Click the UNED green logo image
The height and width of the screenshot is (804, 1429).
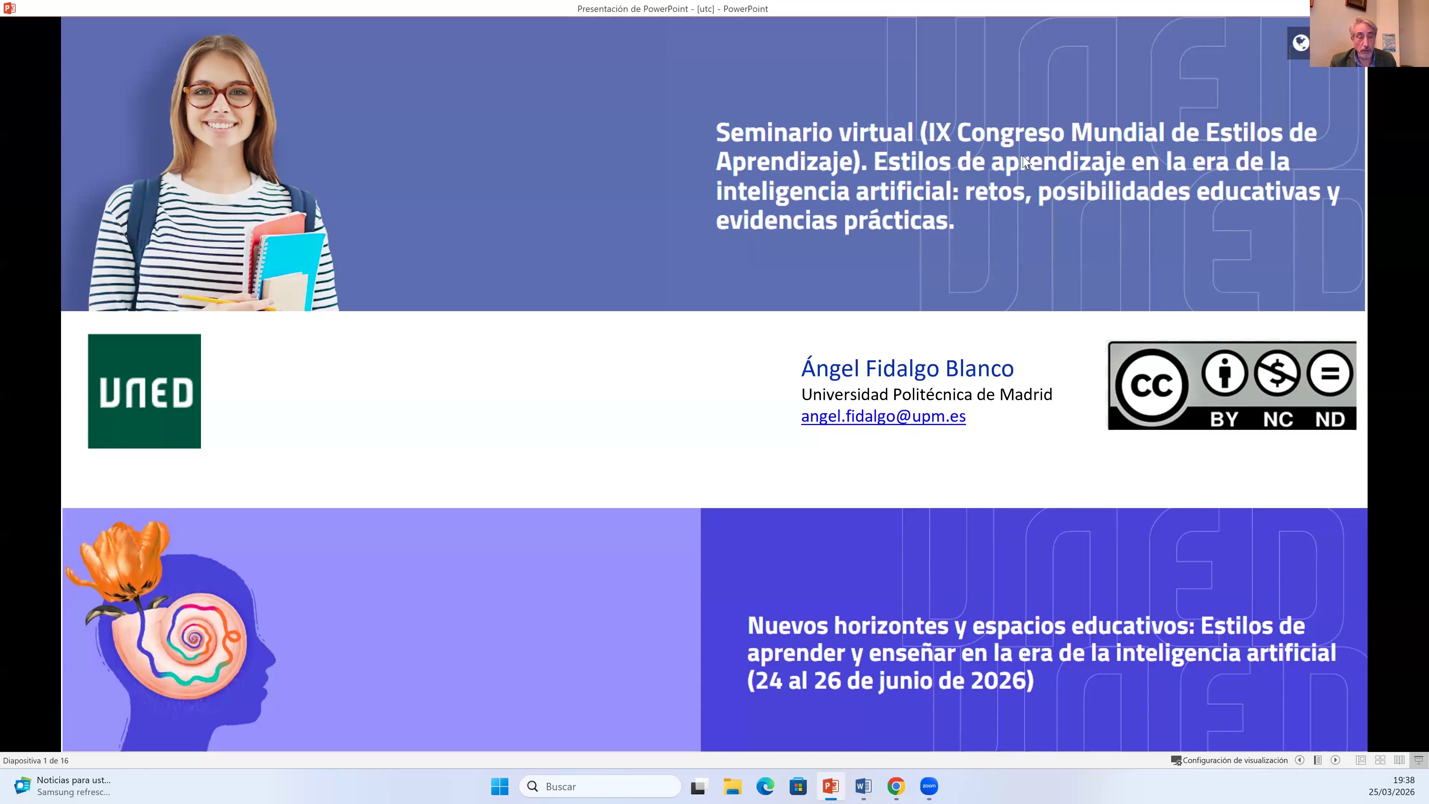[x=144, y=391]
